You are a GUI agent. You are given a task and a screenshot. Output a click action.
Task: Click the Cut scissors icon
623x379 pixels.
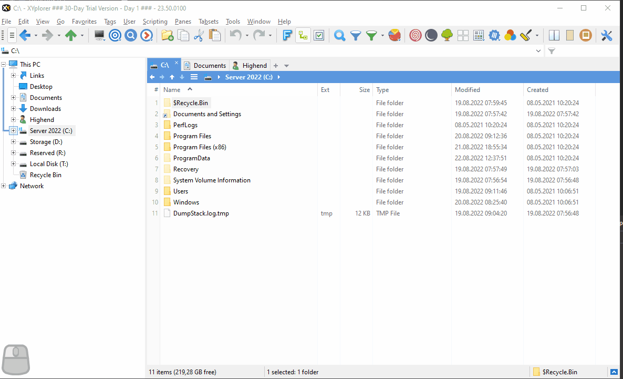click(199, 36)
